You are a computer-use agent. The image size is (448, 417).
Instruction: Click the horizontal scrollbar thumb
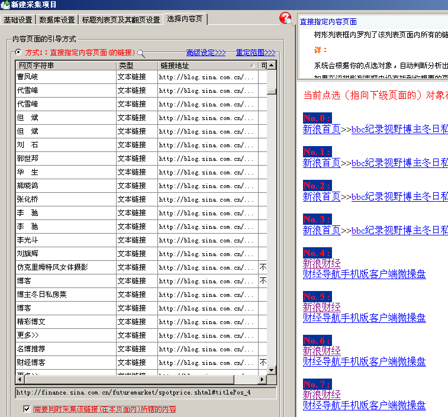pyautogui.click(x=130, y=379)
